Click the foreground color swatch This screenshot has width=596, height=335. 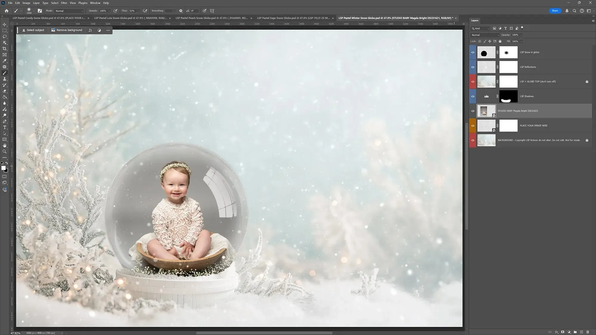tap(3, 168)
